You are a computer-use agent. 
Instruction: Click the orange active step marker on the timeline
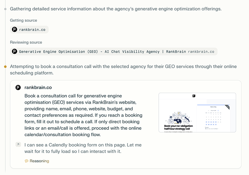(x=5, y=67)
